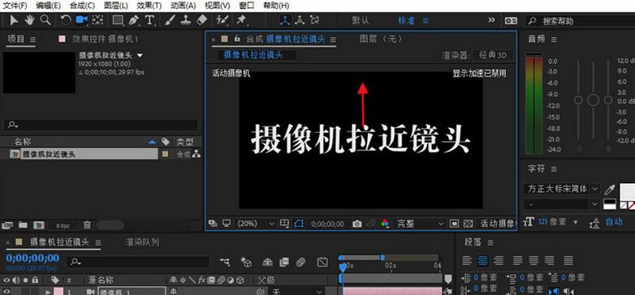
Task: Switch to the 渲染队列 tab
Action: 142,242
